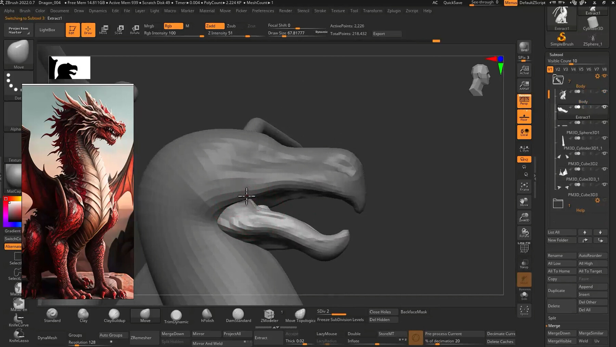Select the TrimDynamic brush
The height and width of the screenshot is (347, 616).
[176, 315]
